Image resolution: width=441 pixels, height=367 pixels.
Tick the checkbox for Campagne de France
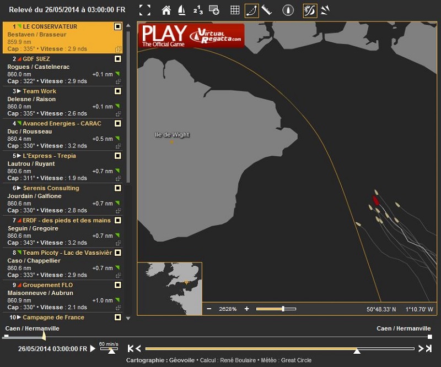(117, 317)
